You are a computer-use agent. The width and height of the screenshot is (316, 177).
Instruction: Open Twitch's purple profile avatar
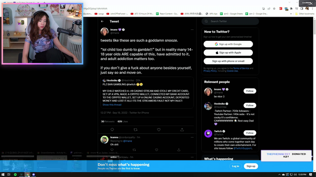(x=208, y=133)
